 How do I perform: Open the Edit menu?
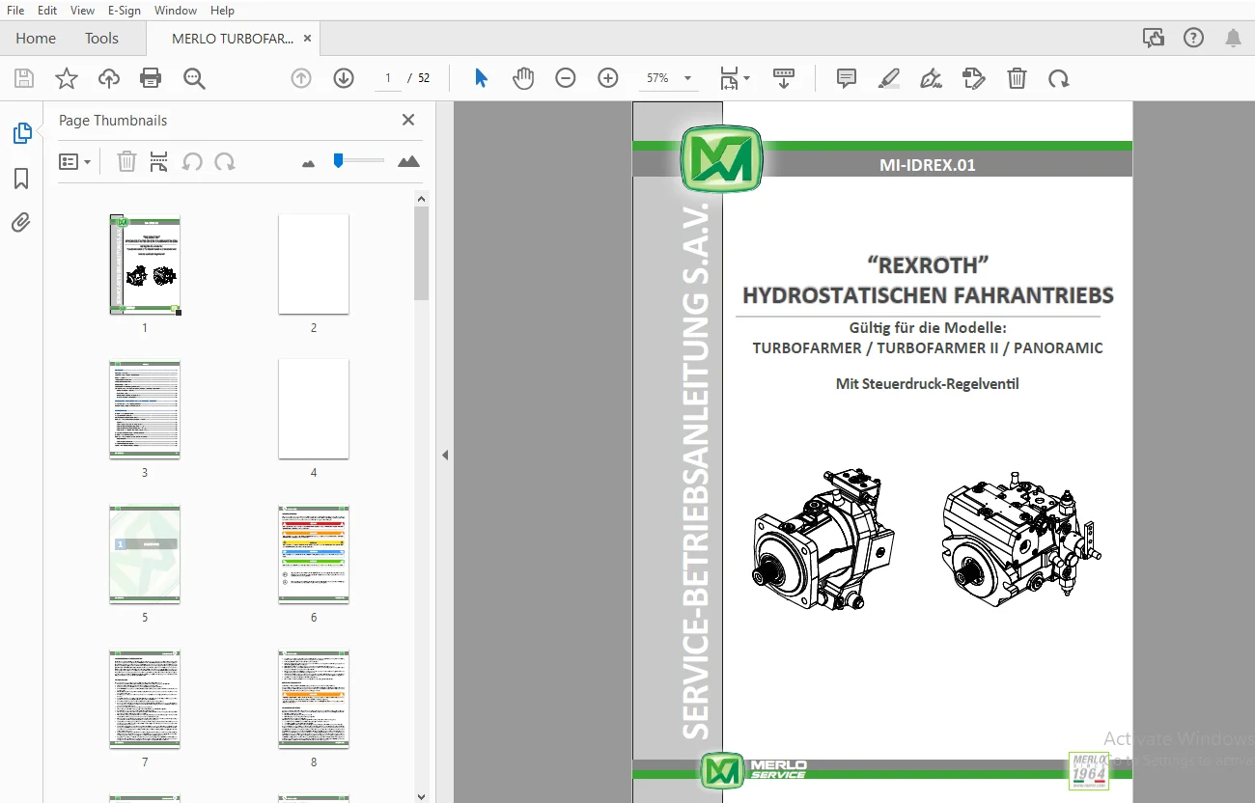[x=47, y=11]
